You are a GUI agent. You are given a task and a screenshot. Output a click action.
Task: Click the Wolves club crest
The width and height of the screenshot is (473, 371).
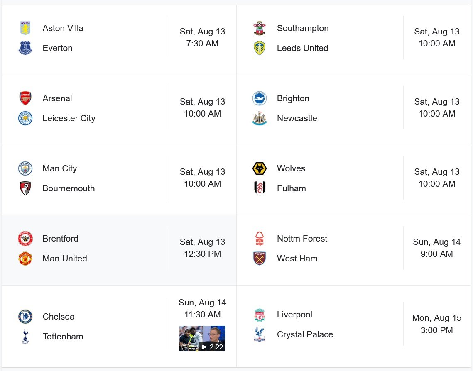coord(260,168)
